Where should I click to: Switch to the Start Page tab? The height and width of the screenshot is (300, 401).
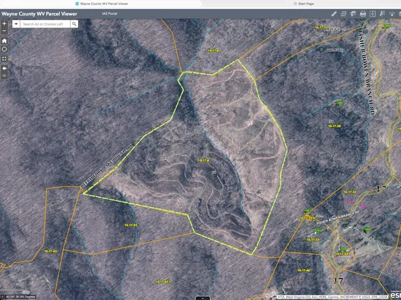coord(303,3)
